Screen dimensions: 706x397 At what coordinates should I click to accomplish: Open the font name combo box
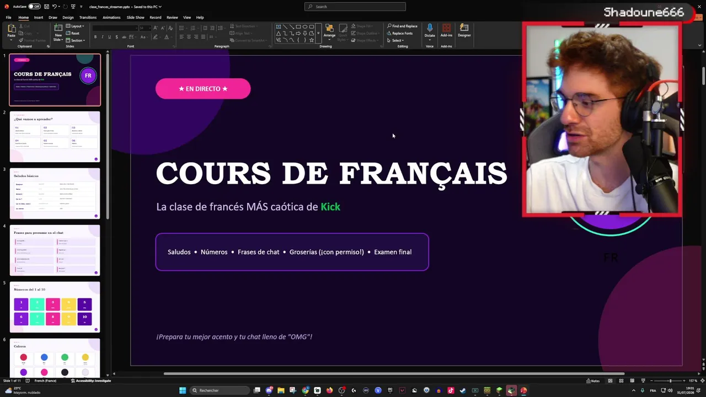(115, 28)
